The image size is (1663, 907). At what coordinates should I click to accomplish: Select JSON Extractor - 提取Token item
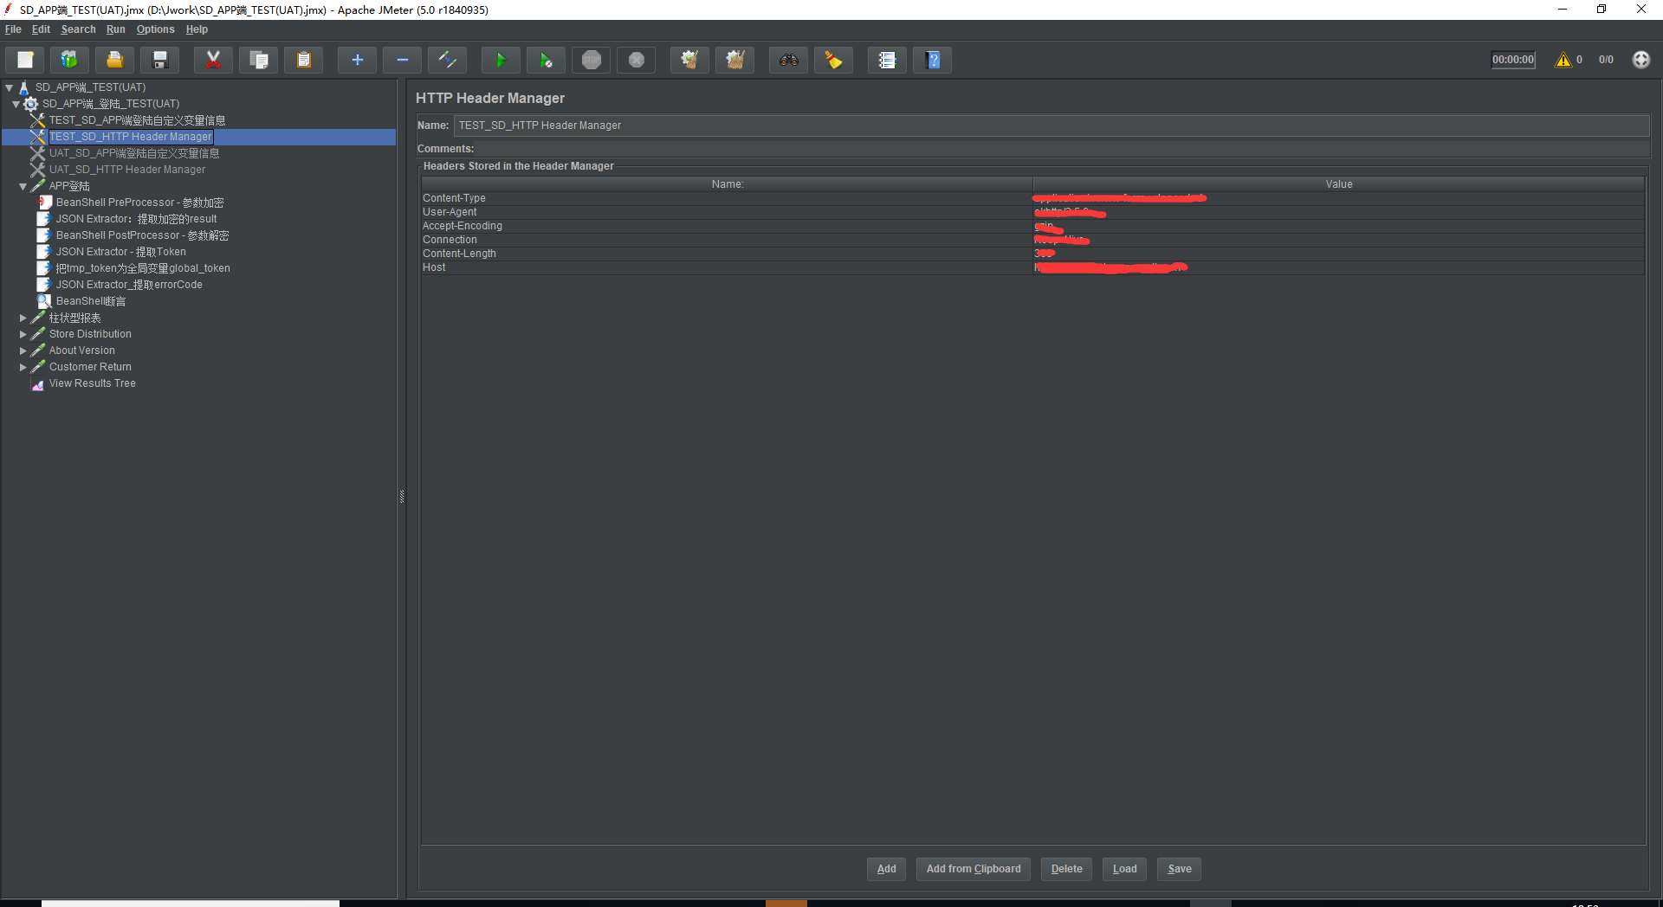120,252
